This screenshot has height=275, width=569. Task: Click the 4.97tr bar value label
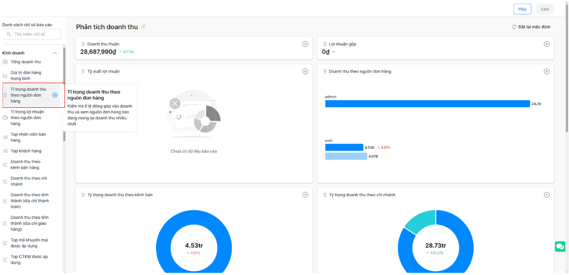373,156
